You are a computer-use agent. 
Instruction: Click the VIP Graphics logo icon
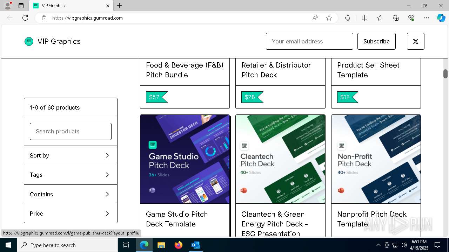(29, 41)
